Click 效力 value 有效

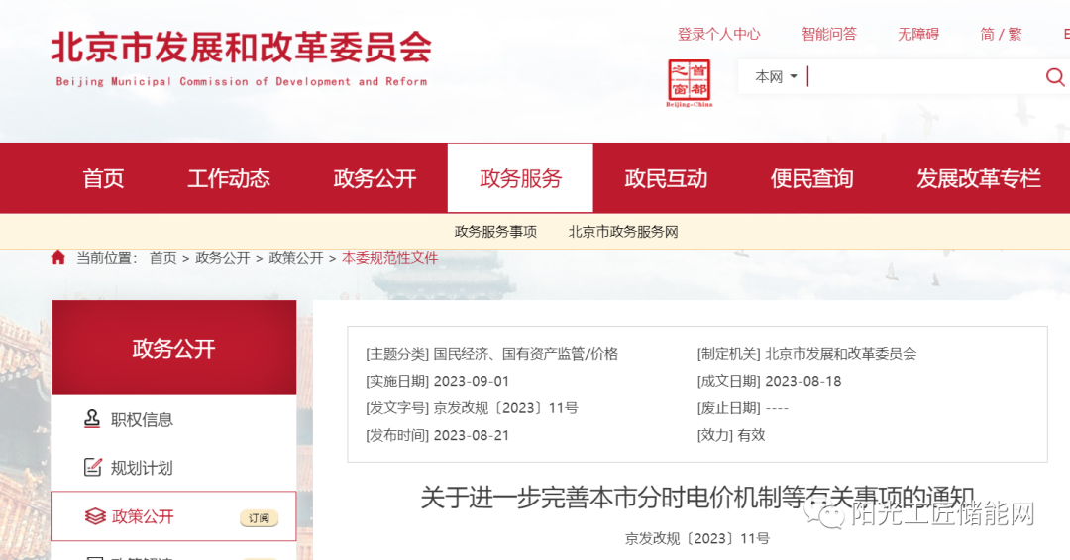pos(751,436)
